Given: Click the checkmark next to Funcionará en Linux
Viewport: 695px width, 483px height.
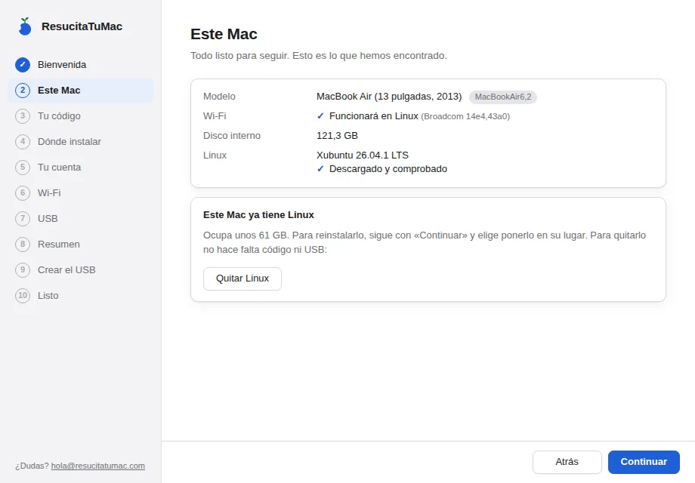Looking at the screenshot, I should [320, 116].
